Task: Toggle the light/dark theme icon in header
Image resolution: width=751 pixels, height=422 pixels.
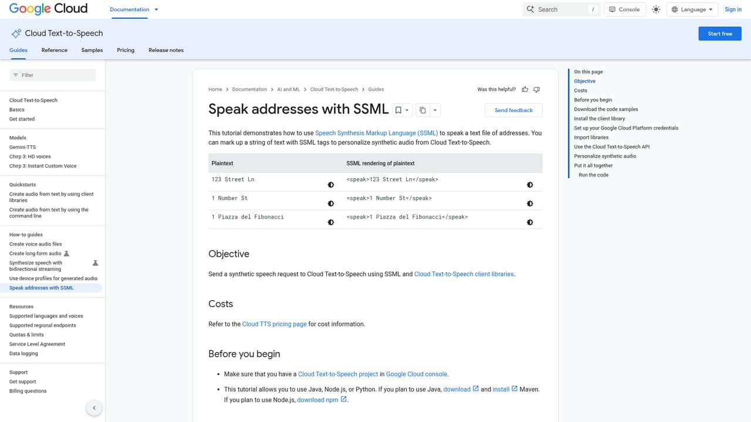Action: click(656, 9)
